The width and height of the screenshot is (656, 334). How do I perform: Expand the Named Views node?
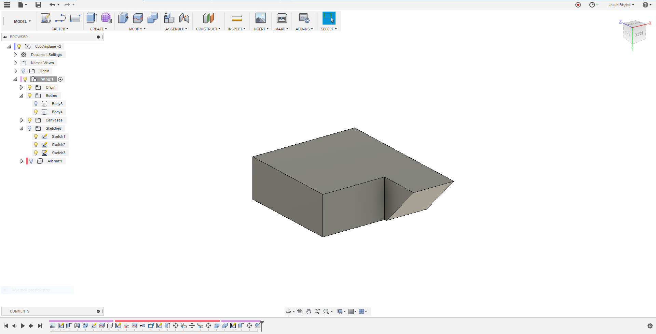15,63
